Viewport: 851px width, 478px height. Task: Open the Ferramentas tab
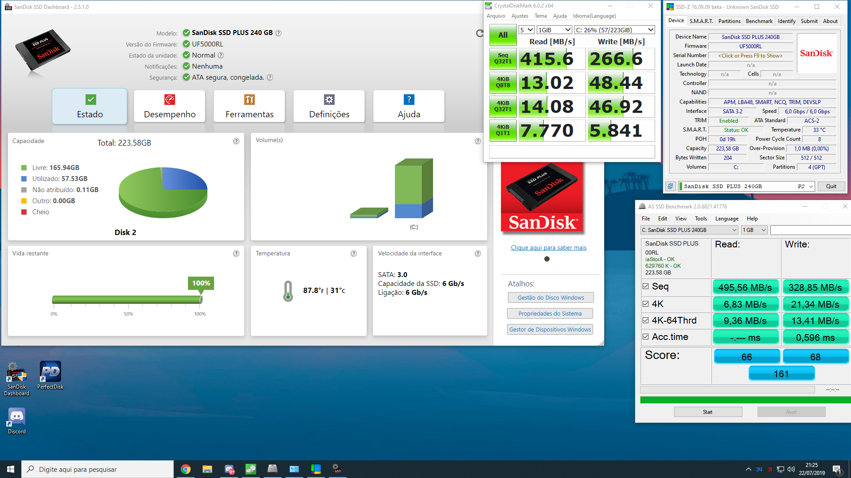point(250,106)
